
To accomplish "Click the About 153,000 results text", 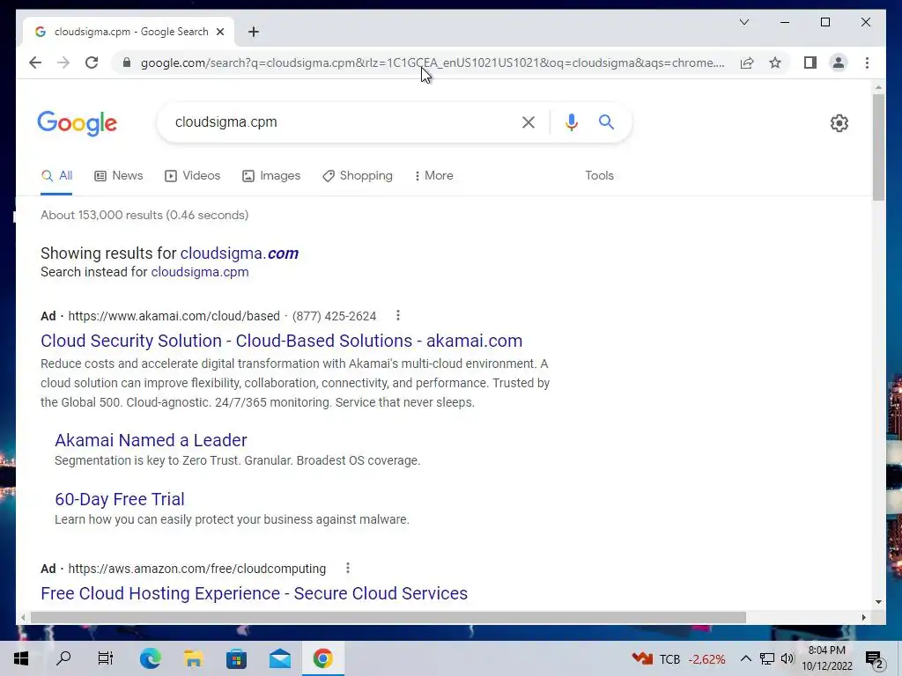I will click(x=144, y=215).
